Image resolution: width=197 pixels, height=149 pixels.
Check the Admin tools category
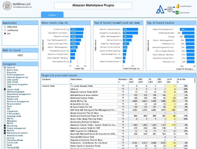click(5, 70)
